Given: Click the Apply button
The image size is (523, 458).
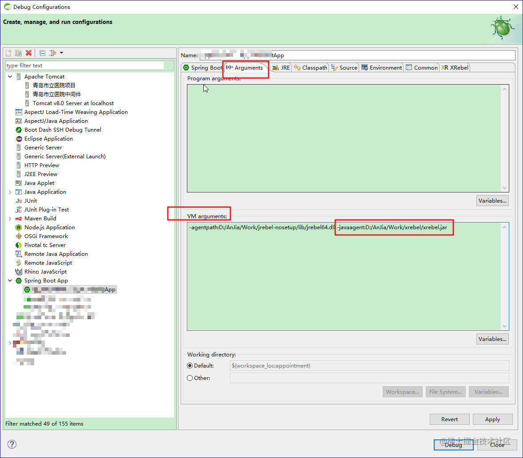Looking at the screenshot, I should (492, 419).
